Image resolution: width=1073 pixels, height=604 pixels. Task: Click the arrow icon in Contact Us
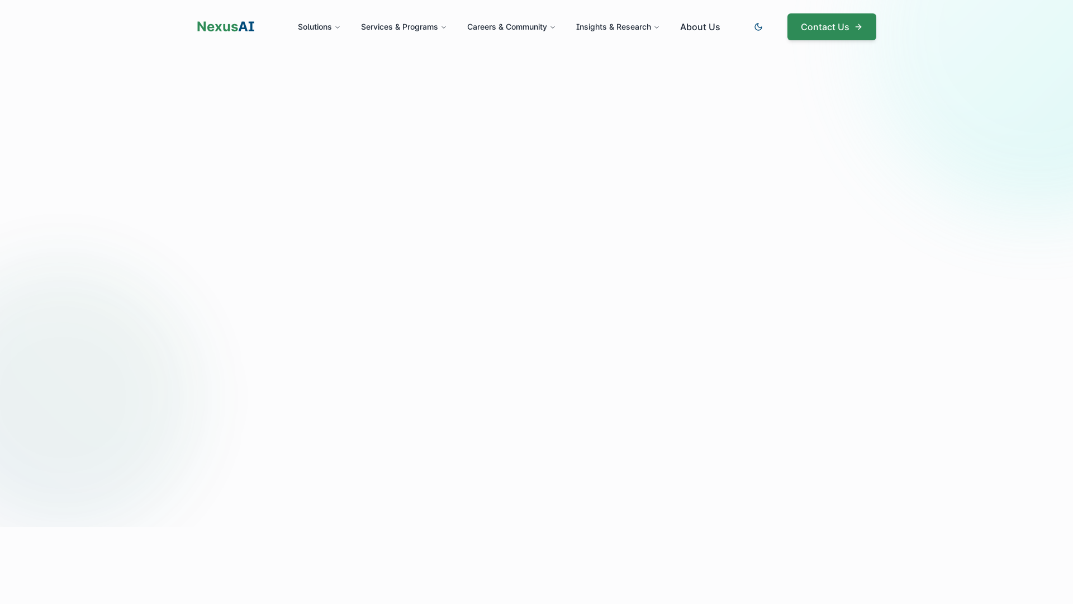tap(858, 27)
